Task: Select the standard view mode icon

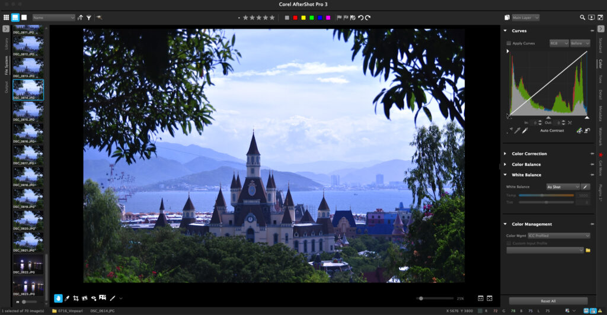Action: point(15,17)
